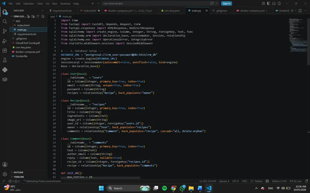The width and height of the screenshot is (310, 193).
Task: Go forward with the navigation arrow
Action: click(99, 3)
